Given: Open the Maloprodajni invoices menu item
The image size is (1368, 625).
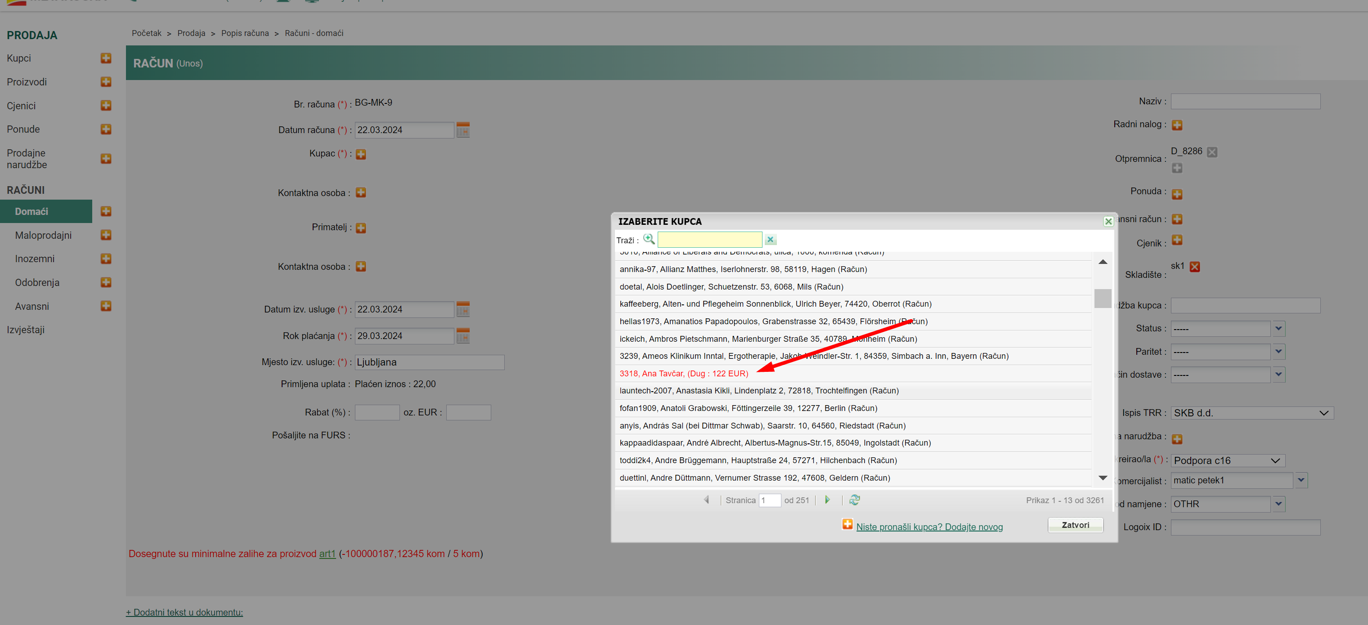Looking at the screenshot, I should 43,235.
